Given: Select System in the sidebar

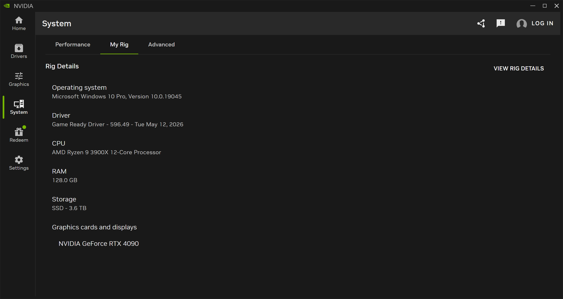Looking at the screenshot, I should [19, 107].
